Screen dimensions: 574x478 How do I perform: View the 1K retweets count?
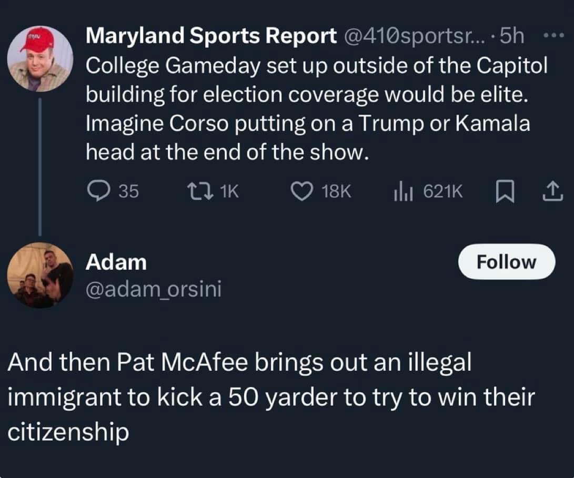[x=229, y=191]
